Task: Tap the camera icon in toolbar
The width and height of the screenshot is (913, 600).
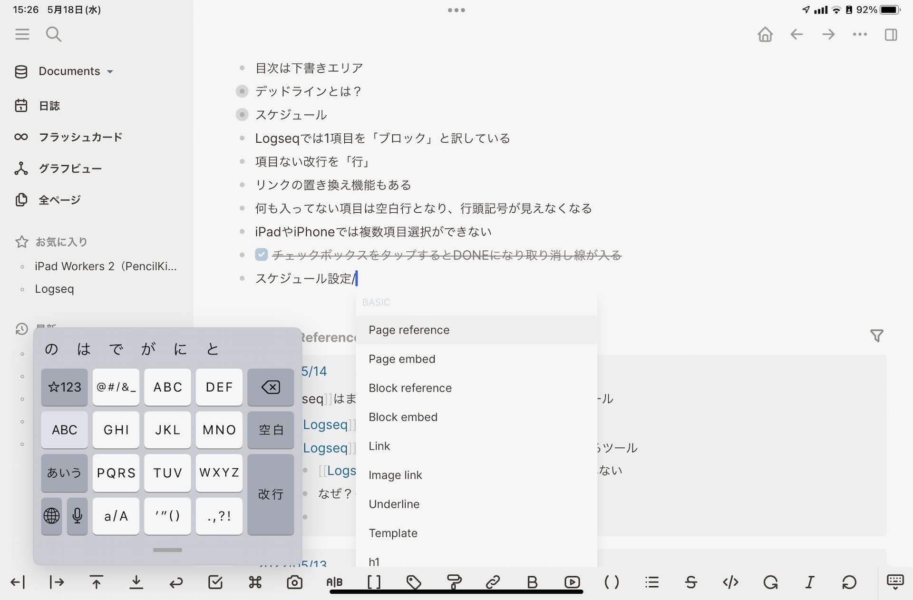Action: pyautogui.click(x=294, y=582)
